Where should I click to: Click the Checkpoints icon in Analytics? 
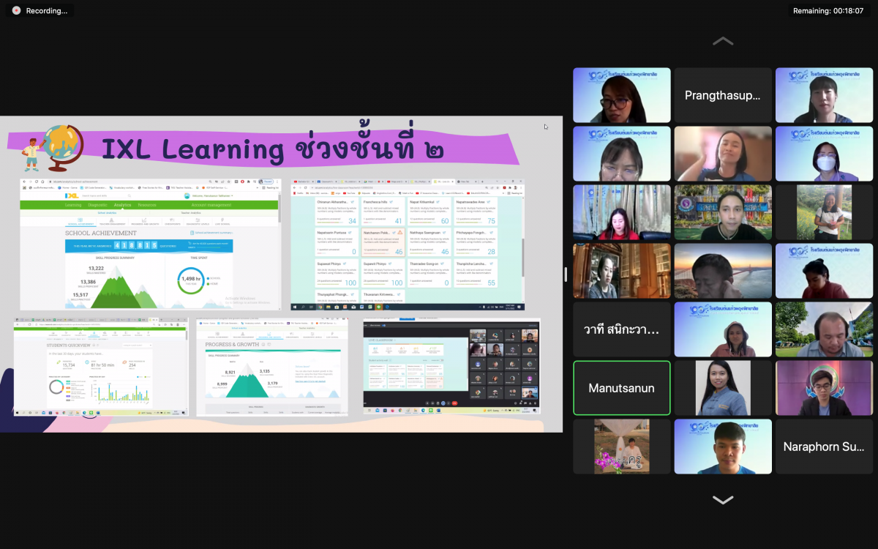click(x=170, y=220)
